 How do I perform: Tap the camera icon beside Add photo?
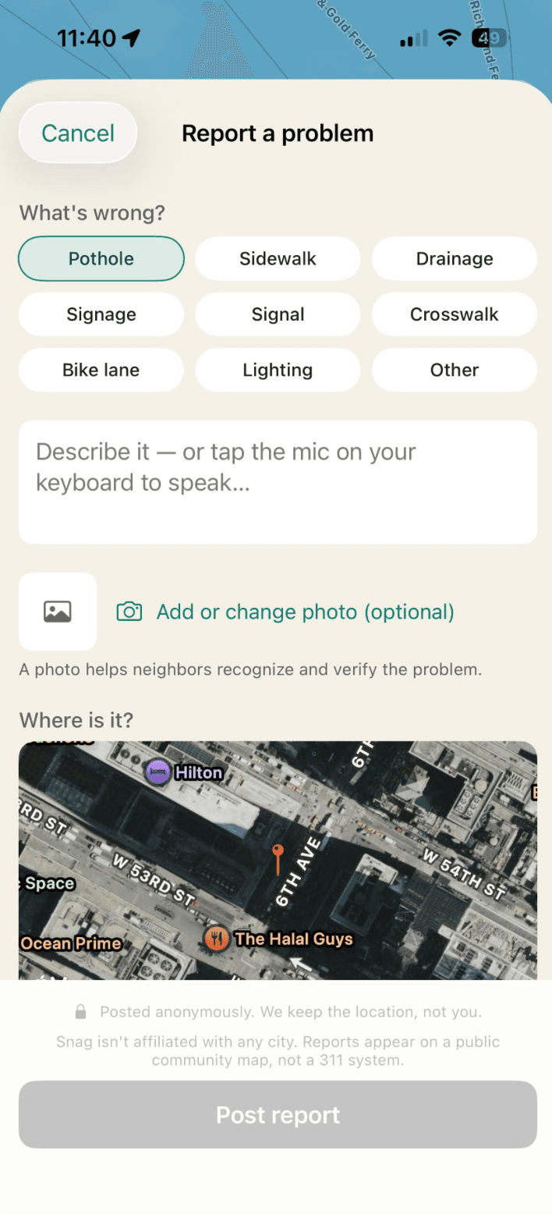pyautogui.click(x=129, y=612)
